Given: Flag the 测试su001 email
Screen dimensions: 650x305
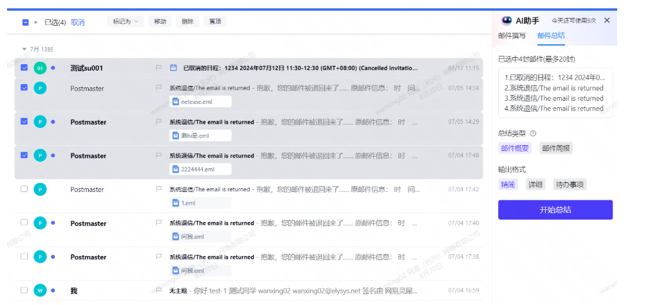Looking at the screenshot, I should point(159,67).
